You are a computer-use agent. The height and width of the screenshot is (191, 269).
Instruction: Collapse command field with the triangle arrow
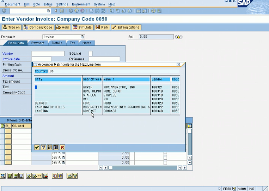point(56,11)
